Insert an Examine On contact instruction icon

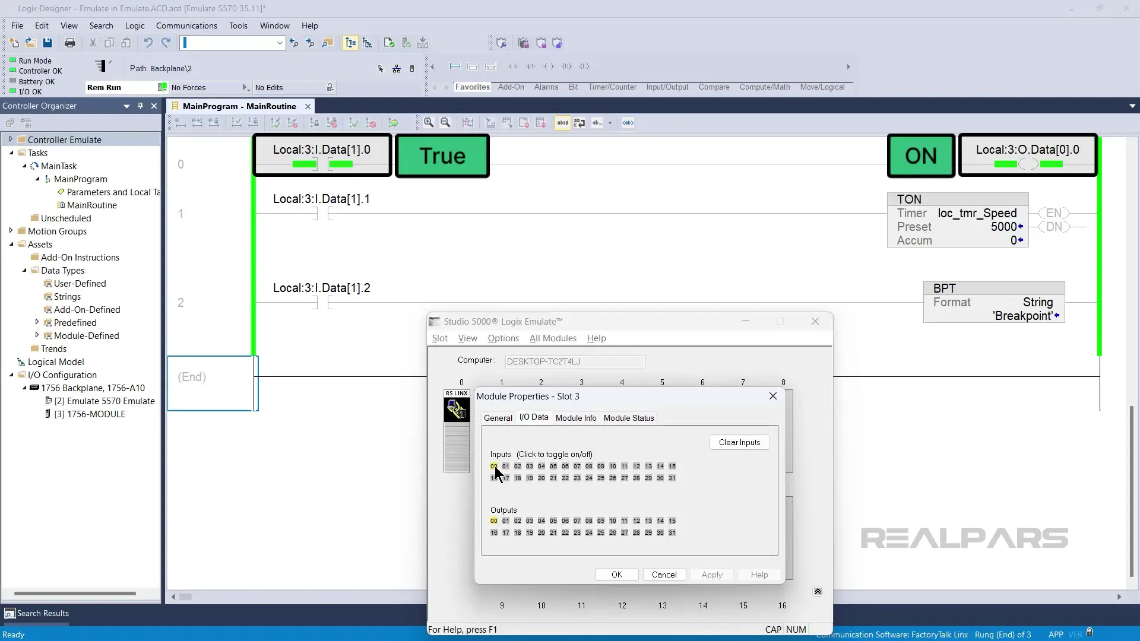tap(513, 66)
